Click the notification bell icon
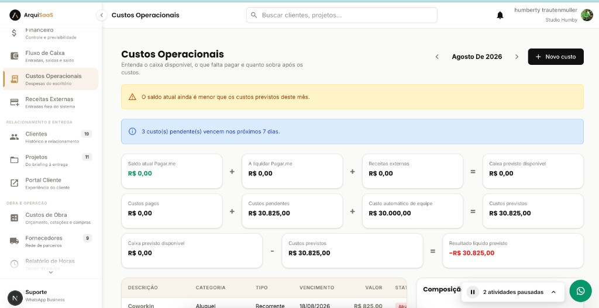The width and height of the screenshot is (599, 308). coord(500,15)
